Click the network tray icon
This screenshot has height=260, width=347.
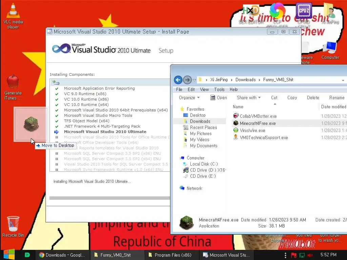302,255
